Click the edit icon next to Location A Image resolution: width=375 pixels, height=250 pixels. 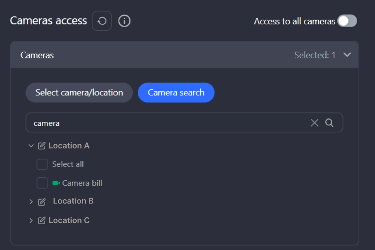point(42,146)
